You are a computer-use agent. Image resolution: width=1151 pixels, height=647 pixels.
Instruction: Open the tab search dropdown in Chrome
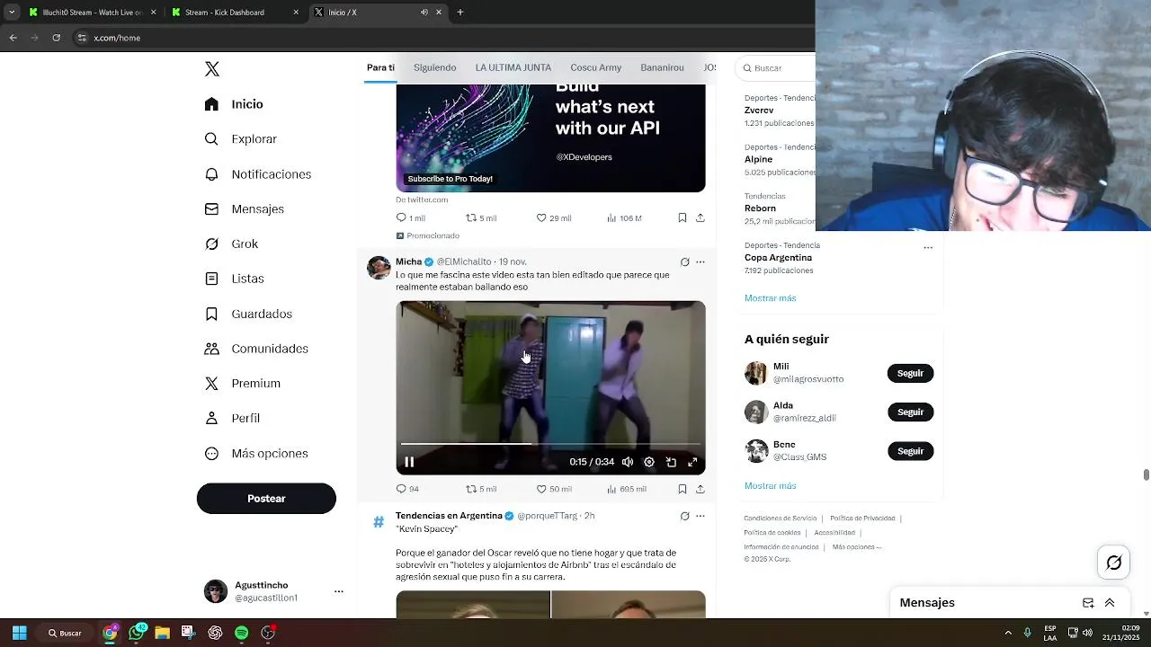coord(12,13)
